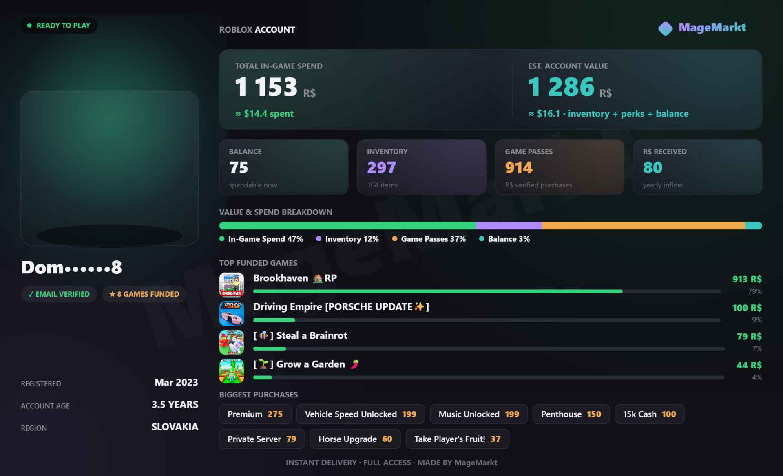Click the Mar 2023 registered date
Image resolution: width=783 pixels, height=476 pixels.
click(x=176, y=382)
